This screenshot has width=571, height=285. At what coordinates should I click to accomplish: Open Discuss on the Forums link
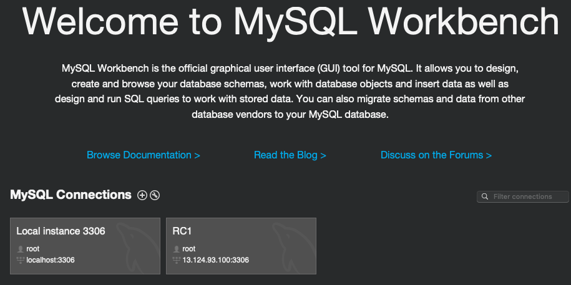[436, 155]
